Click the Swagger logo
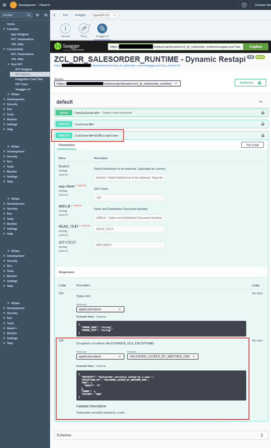Viewport: 271px width, 448px height. tap(69, 46)
